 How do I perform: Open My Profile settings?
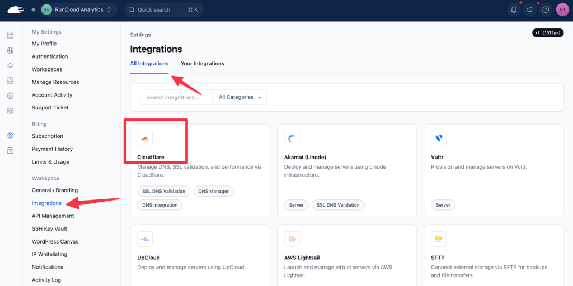tap(44, 44)
